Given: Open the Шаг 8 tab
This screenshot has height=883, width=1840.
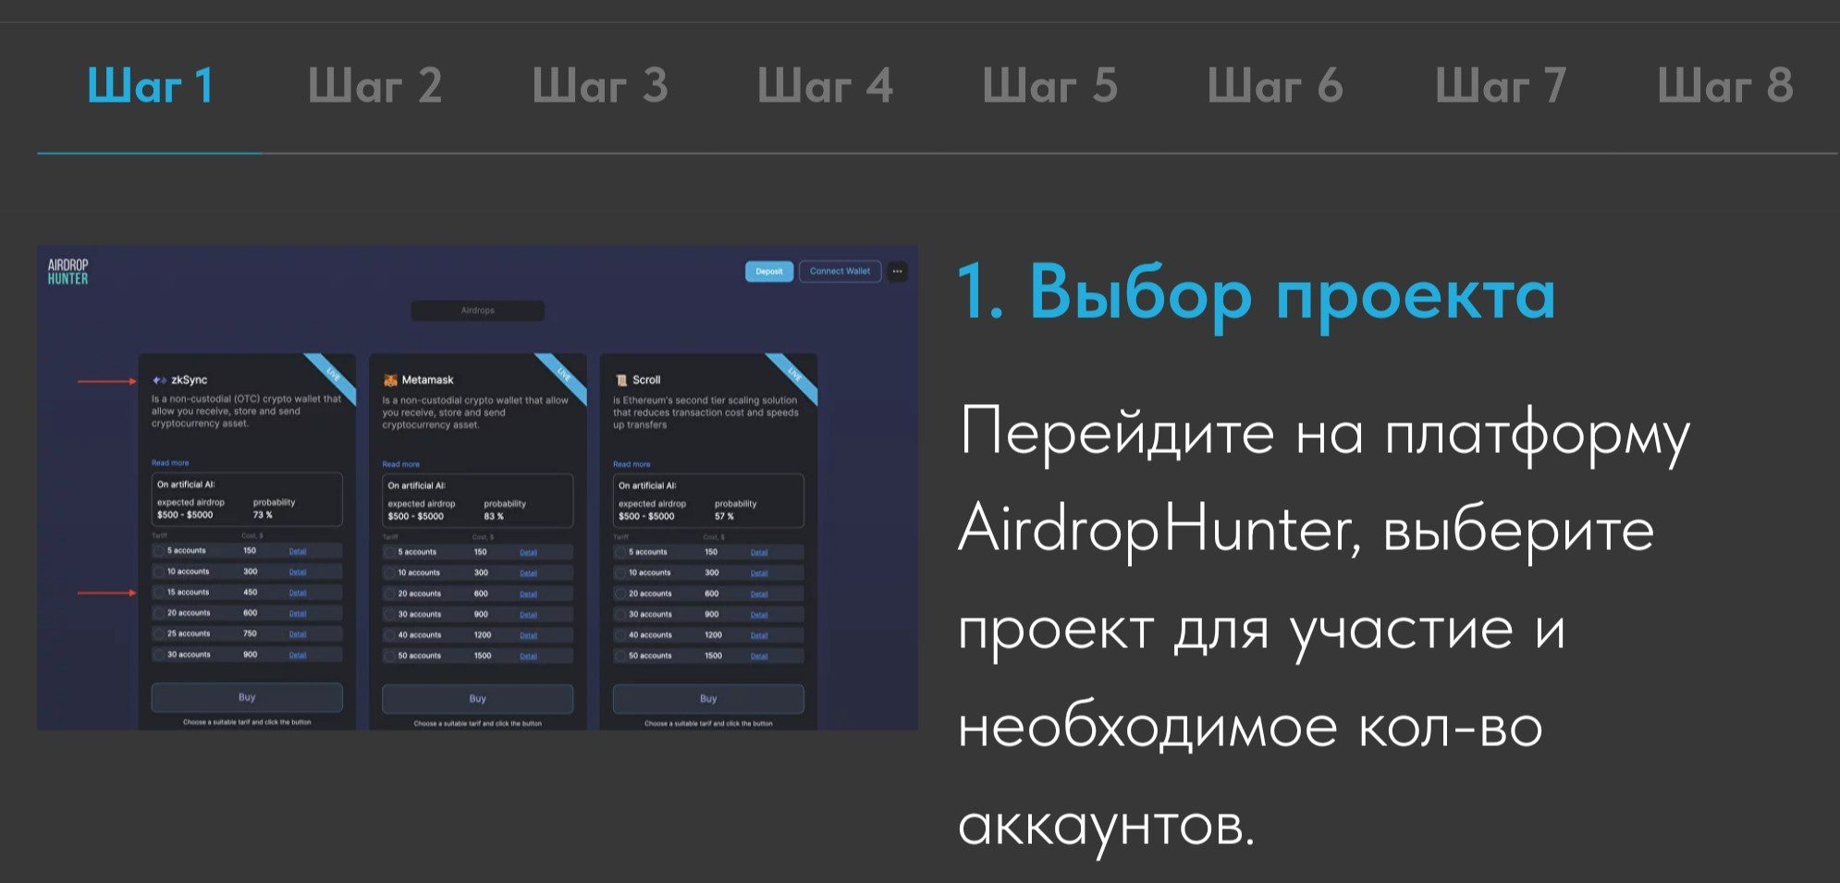Looking at the screenshot, I should tap(1725, 87).
